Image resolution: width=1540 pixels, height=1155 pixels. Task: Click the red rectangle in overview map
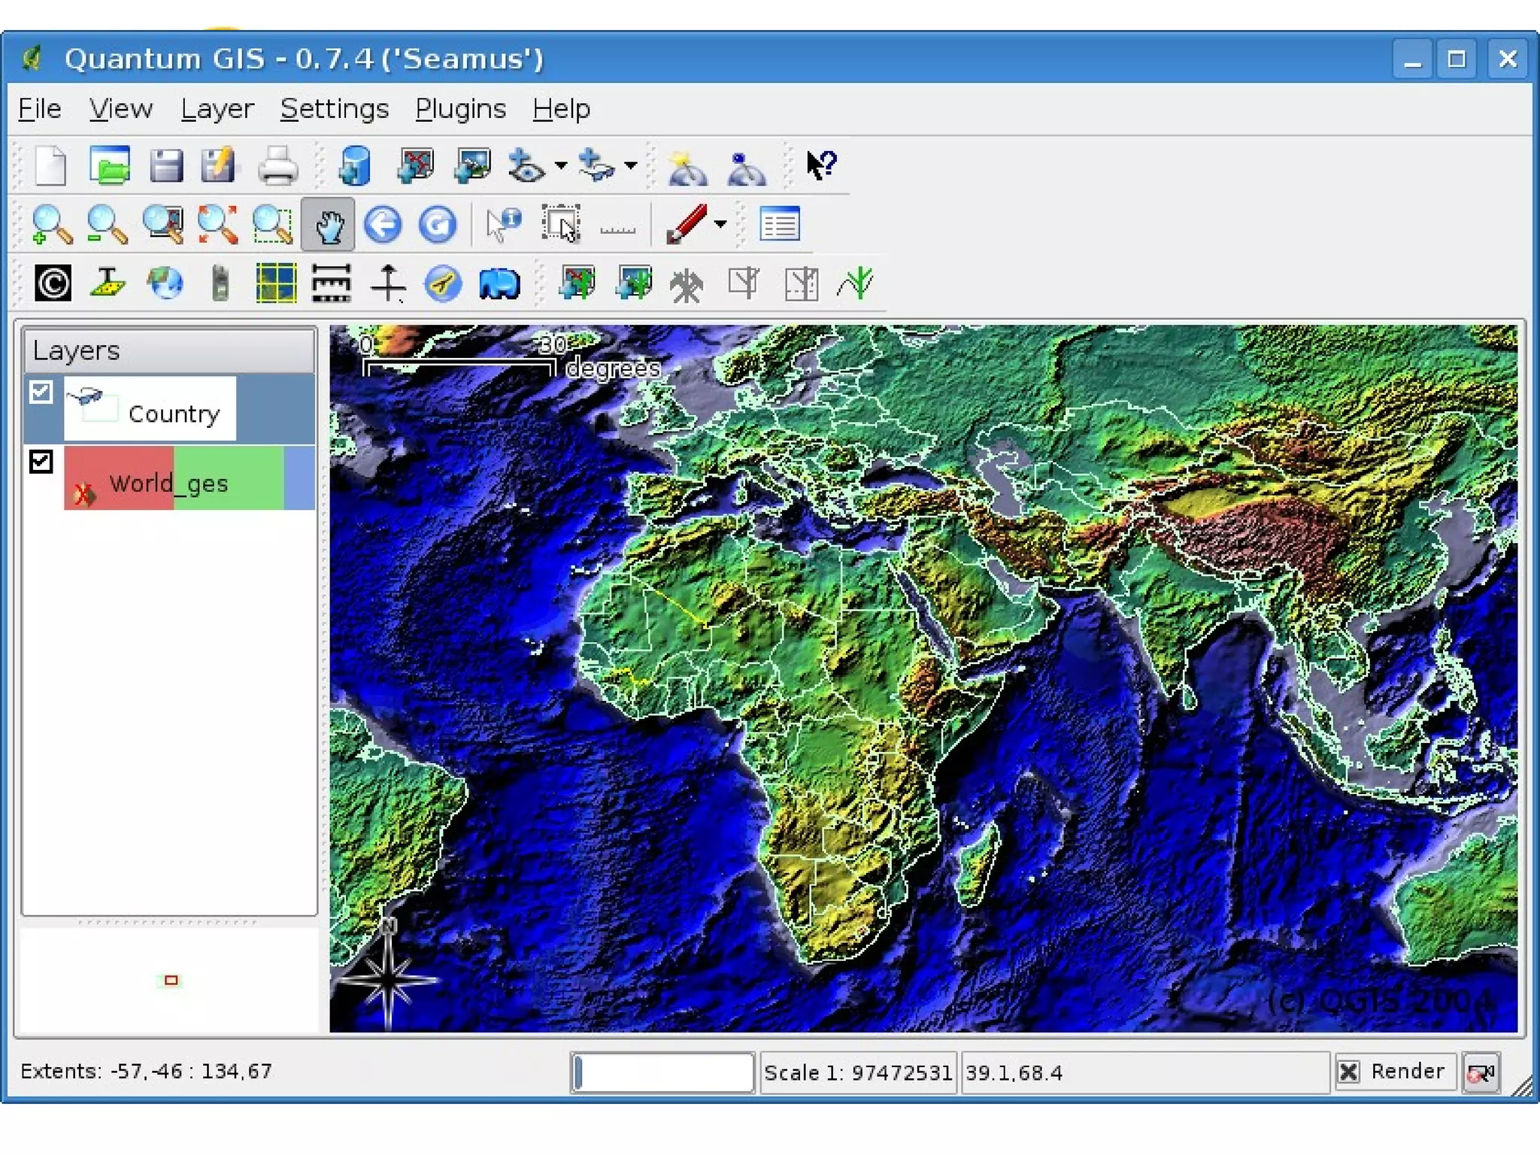[x=171, y=980]
